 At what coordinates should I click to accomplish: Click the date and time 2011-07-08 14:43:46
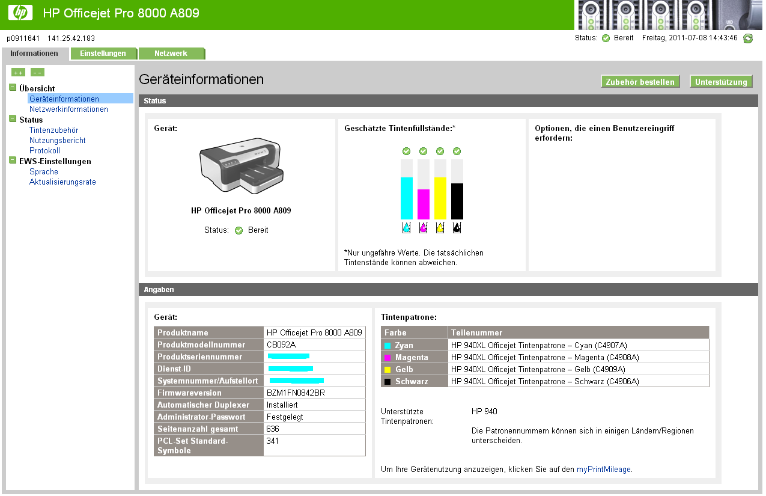pos(706,38)
